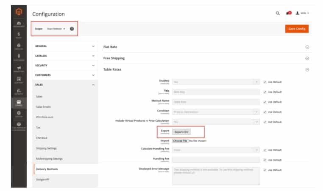Screen dimensions: 323x191
Task: Expand the SECURITY configuration tab
Action: [65, 65]
